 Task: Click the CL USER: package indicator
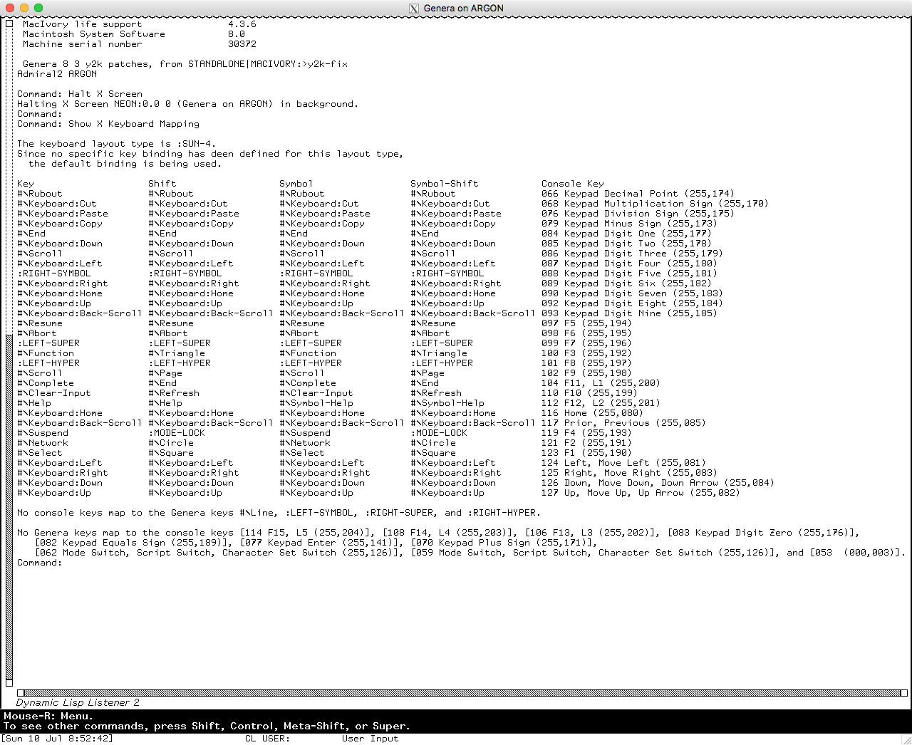click(267, 739)
